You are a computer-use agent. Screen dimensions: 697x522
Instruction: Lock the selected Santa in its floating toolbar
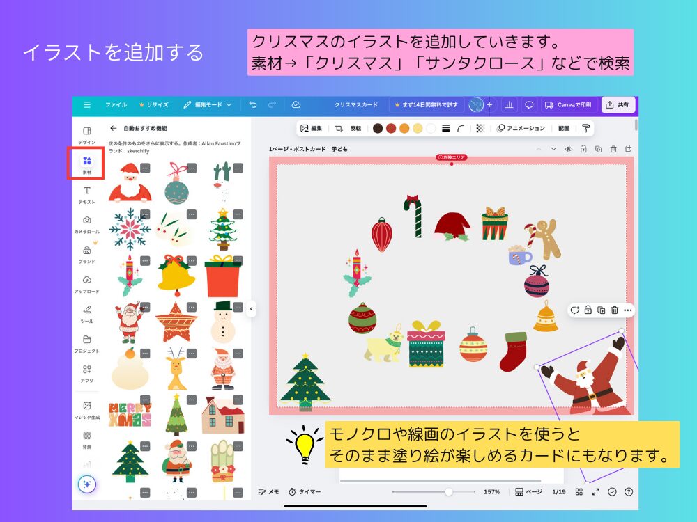click(588, 310)
